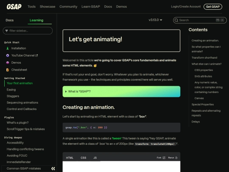This screenshot has width=229, height=172.
Task: Open the v3.13.0 version dropdown
Action: pyautogui.click(x=155, y=20)
